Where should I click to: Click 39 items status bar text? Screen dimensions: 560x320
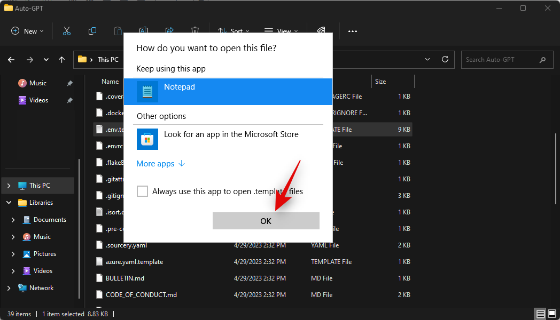(x=19, y=314)
